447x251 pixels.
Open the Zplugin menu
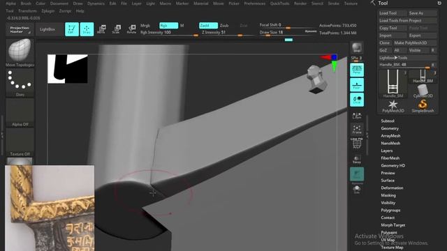[x=47, y=11]
